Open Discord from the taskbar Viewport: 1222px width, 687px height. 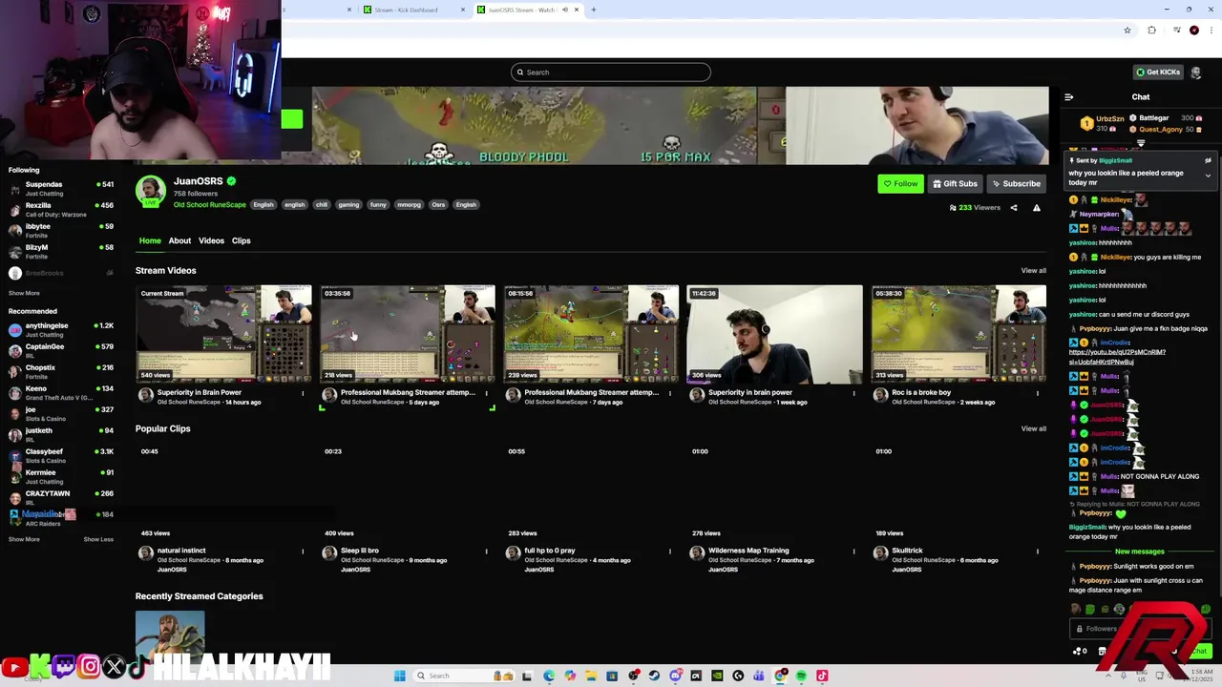point(675,676)
